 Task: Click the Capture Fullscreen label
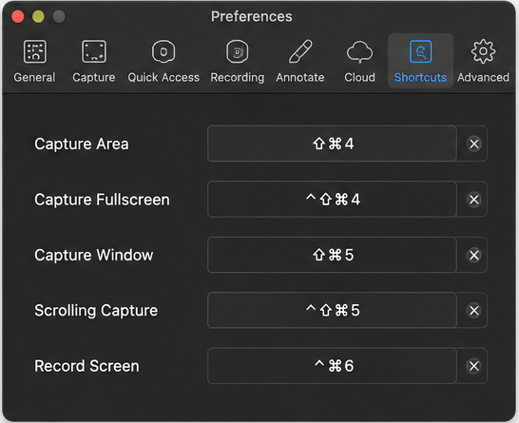pos(102,200)
